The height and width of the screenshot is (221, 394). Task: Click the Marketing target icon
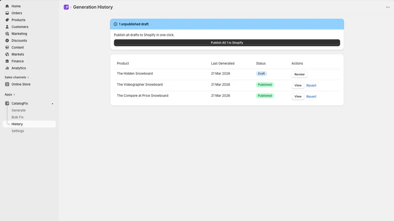coord(7,33)
